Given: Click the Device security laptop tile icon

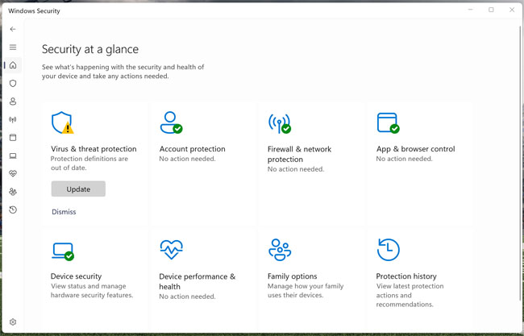Looking at the screenshot, I should [x=63, y=251].
